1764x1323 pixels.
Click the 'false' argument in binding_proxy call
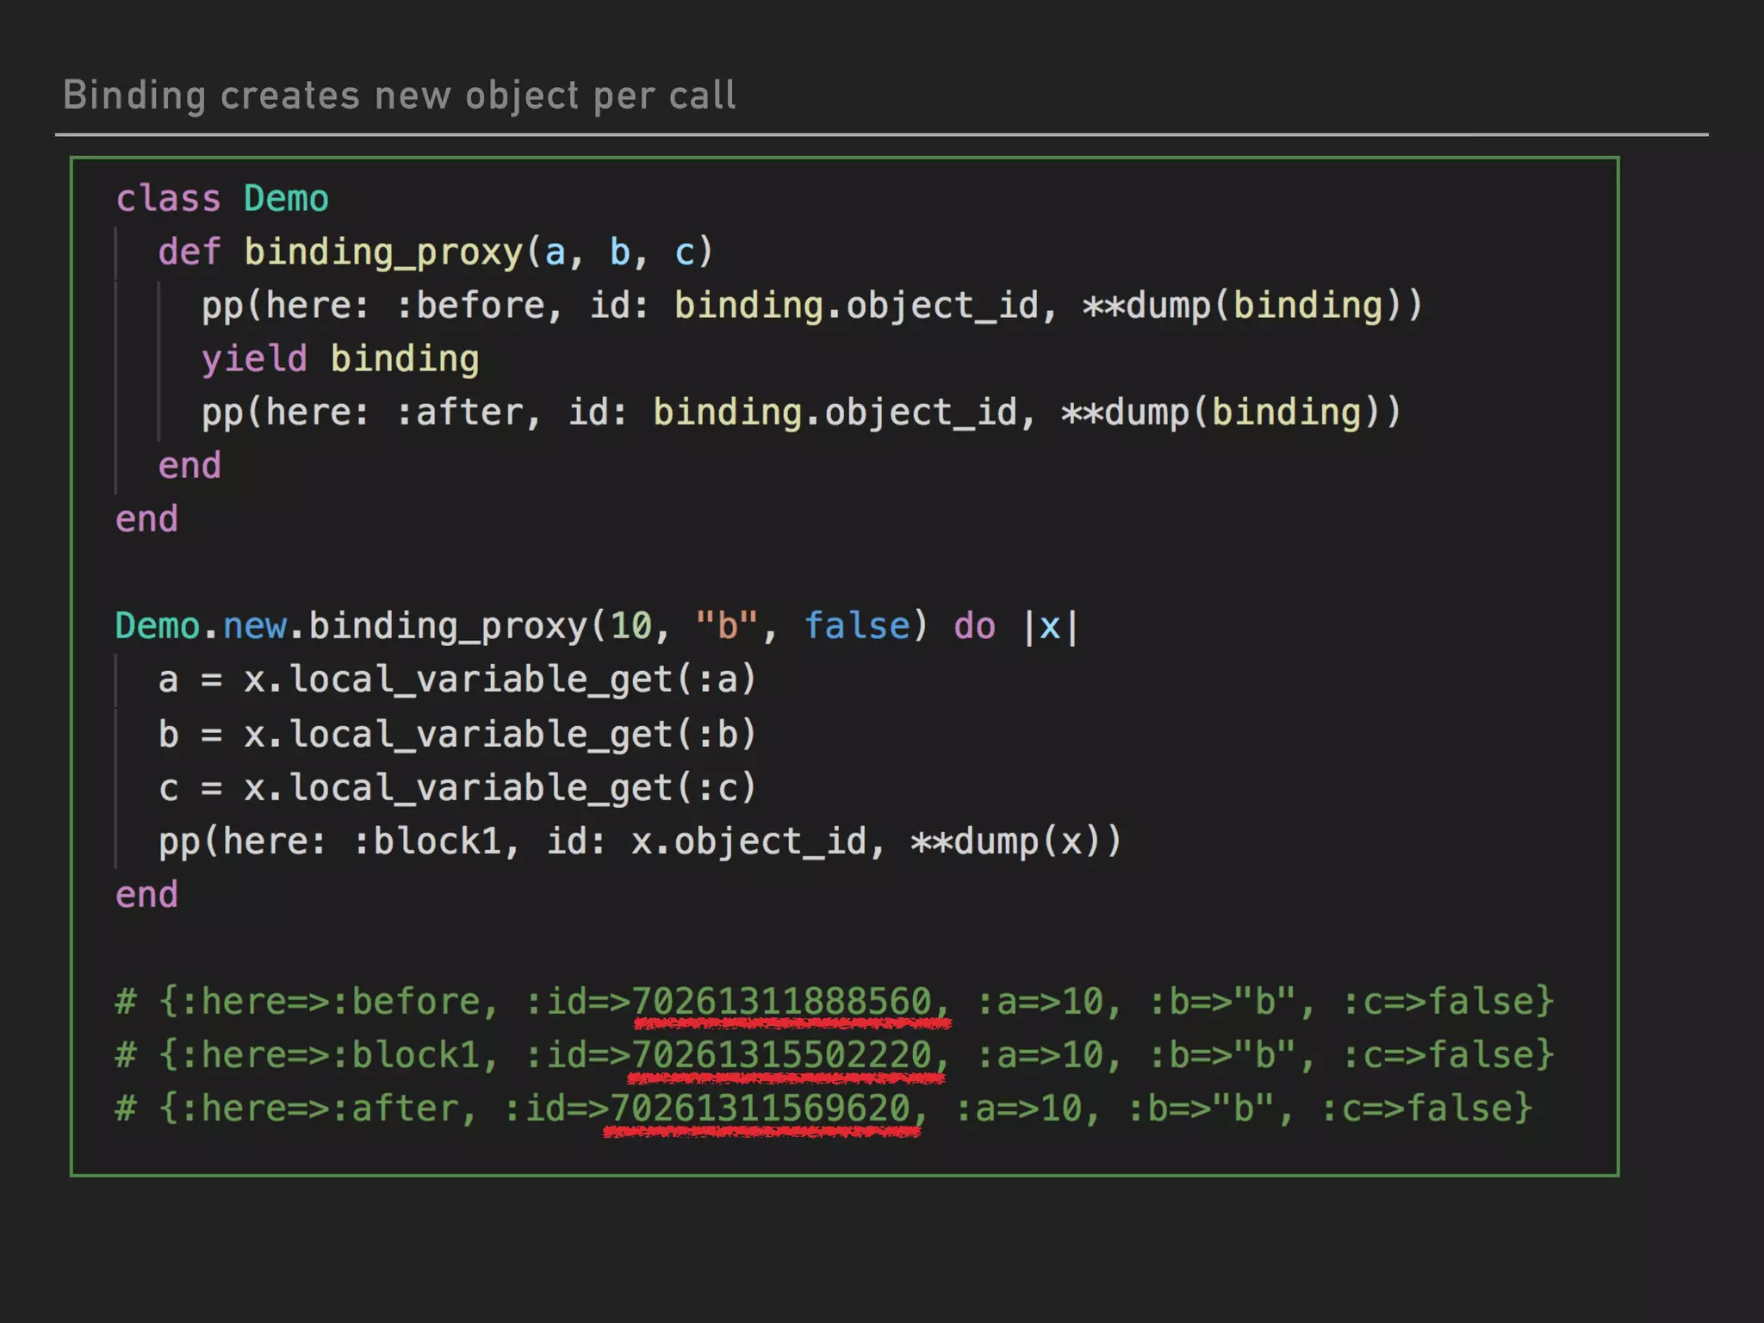click(x=857, y=626)
